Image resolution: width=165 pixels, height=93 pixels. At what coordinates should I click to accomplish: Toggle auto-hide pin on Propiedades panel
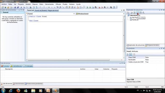tap(162, 48)
